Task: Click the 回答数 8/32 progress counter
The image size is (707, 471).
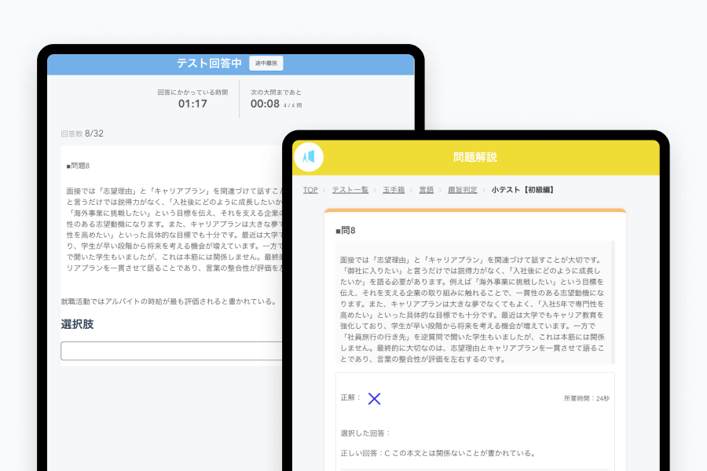Action: coord(82,133)
